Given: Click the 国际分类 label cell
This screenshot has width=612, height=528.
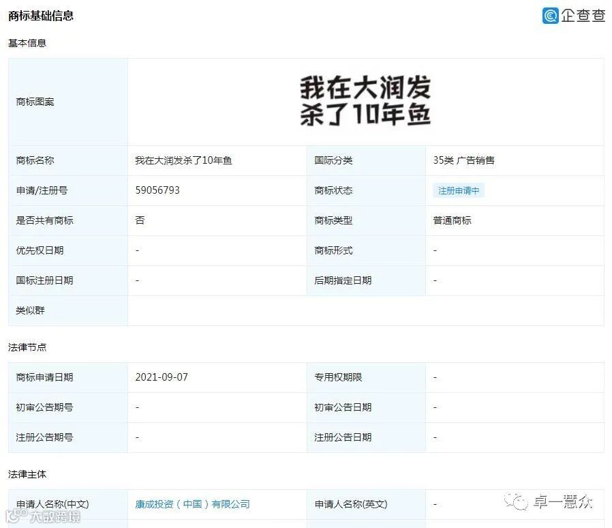Looking at the screenshot, I should [366, 160].
